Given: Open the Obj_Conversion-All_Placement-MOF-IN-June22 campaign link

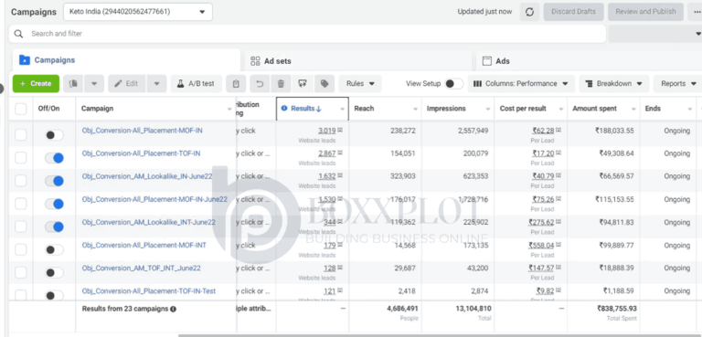Looking at the screenshot, I should [x=154, y=199].
